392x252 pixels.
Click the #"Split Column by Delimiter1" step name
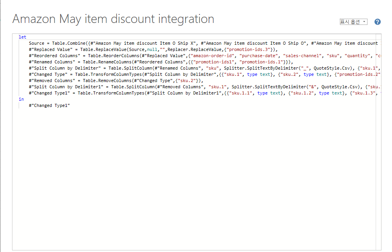[66, 87]
